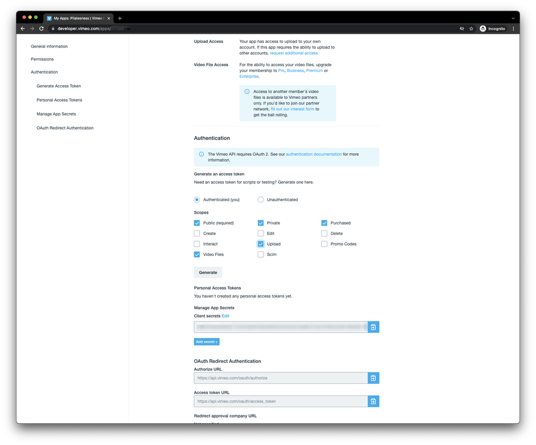Go back using browser back arrow
Viewport: 536px width, 445px height.
(22, 29)
